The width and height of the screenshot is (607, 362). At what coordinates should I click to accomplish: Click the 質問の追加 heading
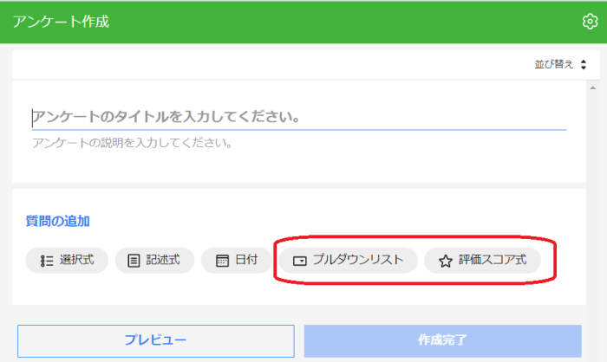[58, 221]
